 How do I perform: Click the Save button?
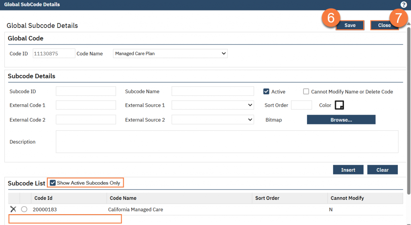350,25
